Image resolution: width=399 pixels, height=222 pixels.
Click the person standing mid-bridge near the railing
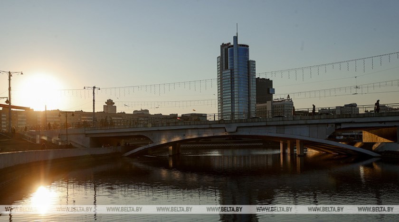(313, 109)
